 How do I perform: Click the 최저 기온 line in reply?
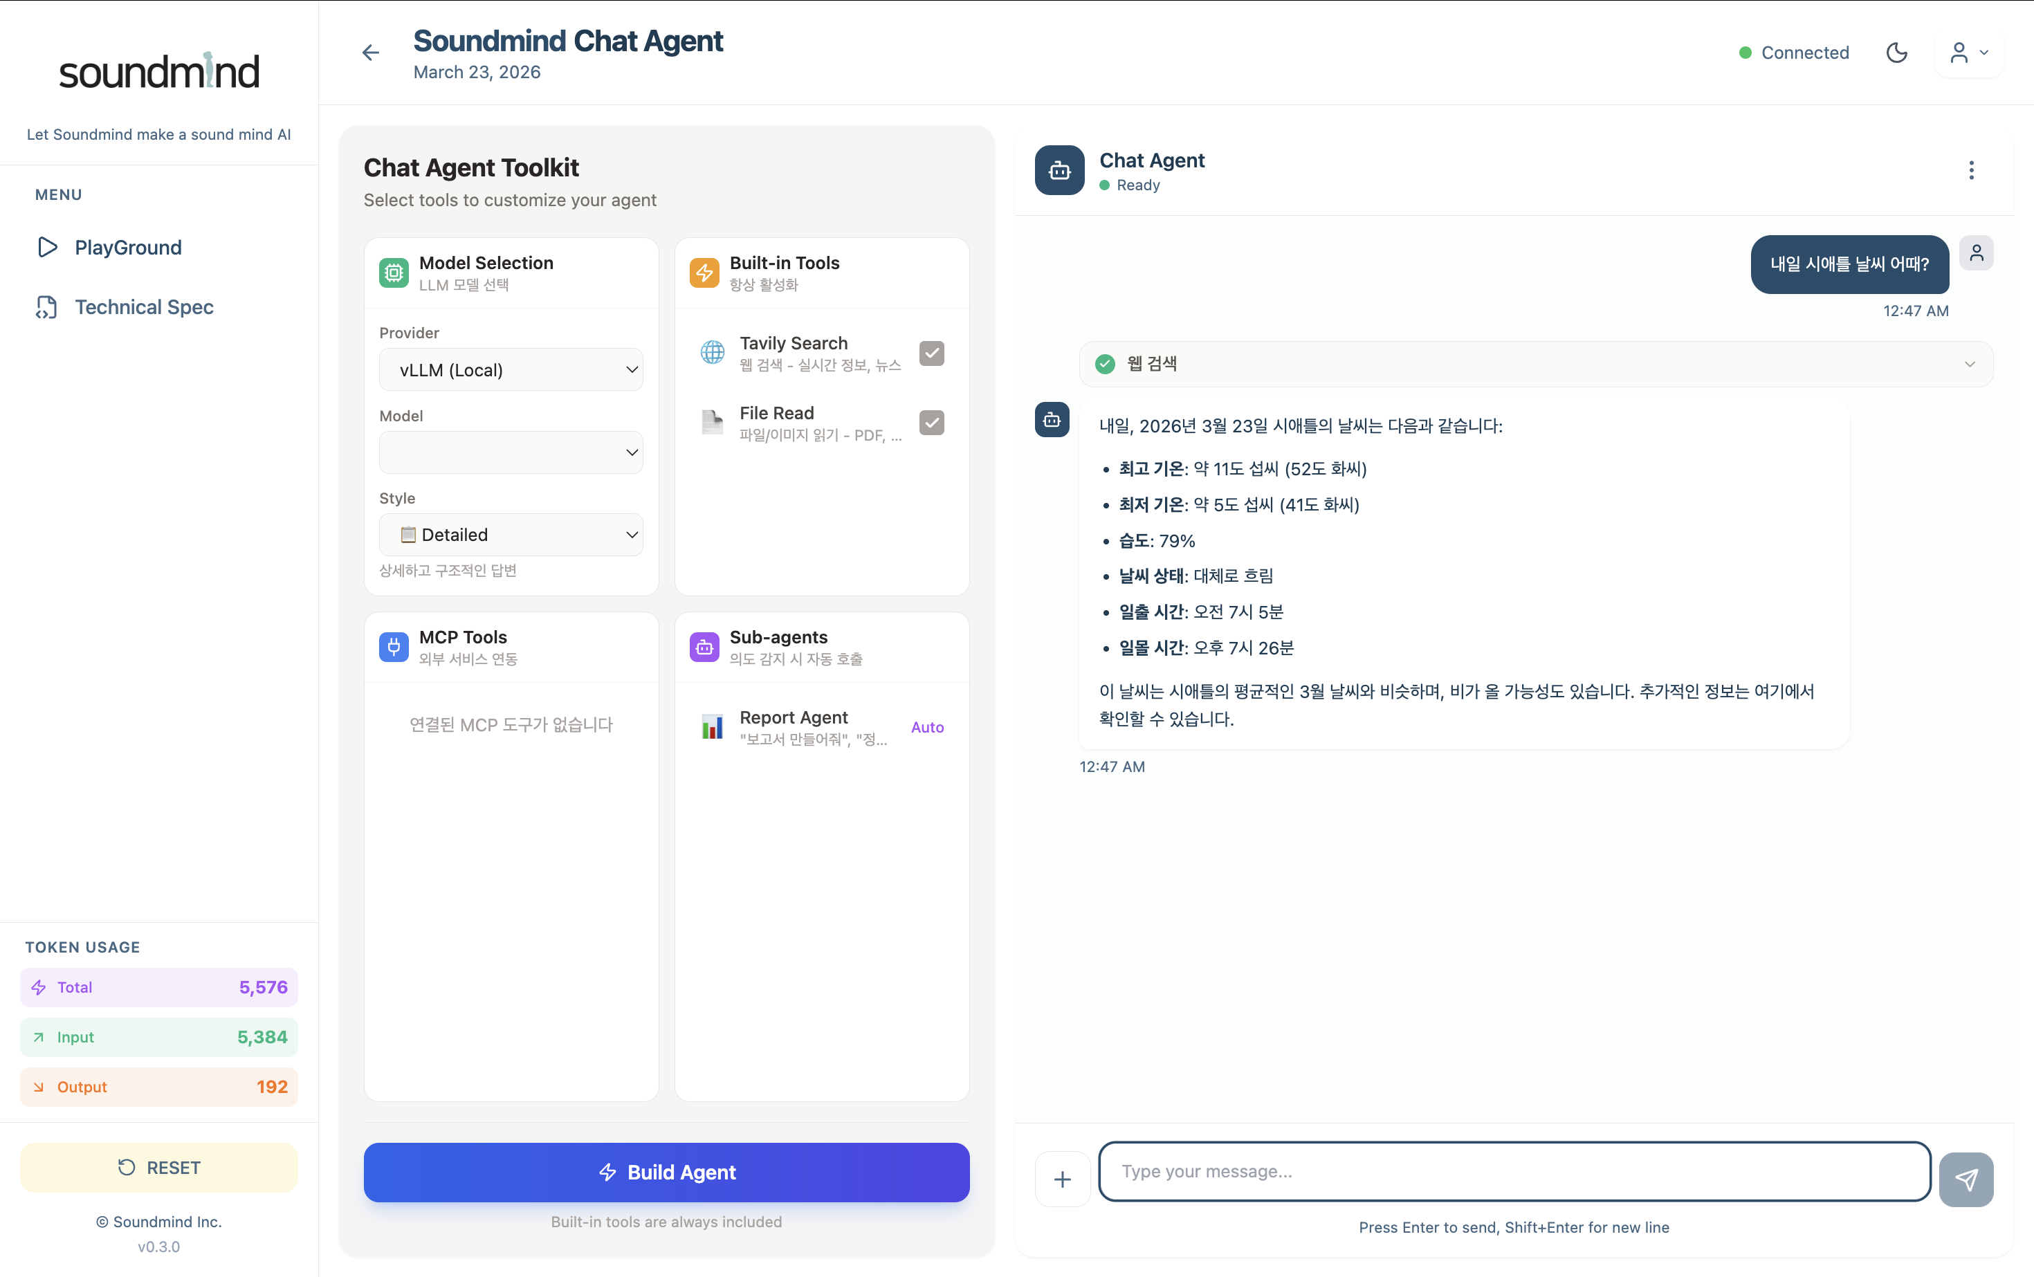tap(1238, 505)
